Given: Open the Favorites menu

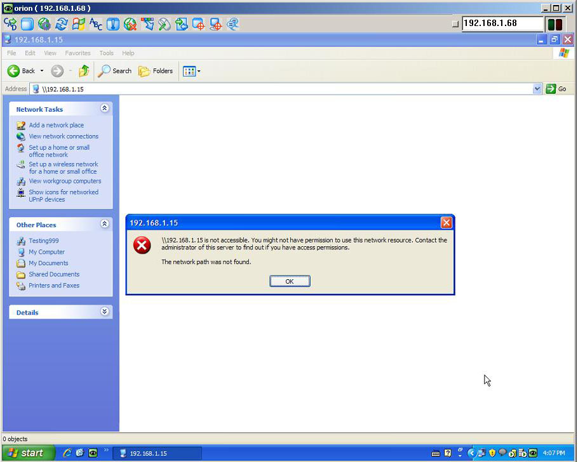Looking at the screenshot, I should coord(77,53).
